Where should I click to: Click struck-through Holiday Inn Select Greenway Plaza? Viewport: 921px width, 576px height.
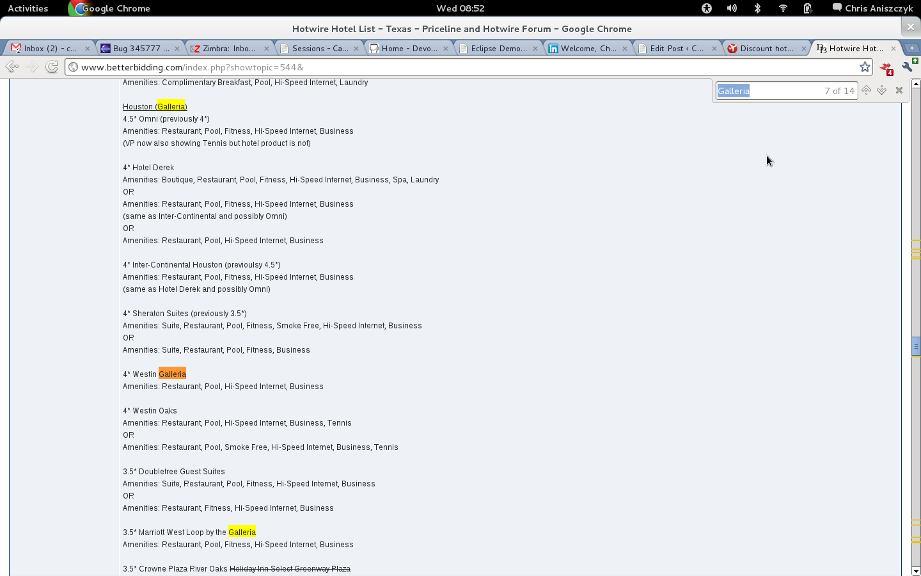tap(290, 569)
